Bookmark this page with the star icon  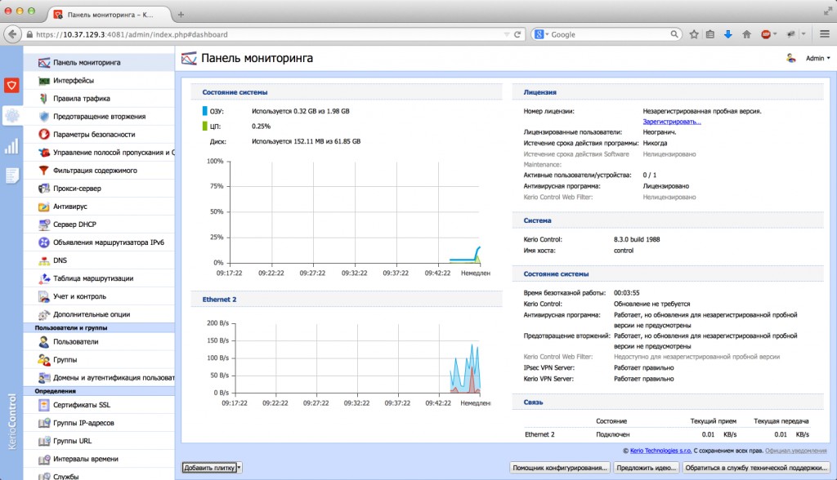[x=693, y=34]
